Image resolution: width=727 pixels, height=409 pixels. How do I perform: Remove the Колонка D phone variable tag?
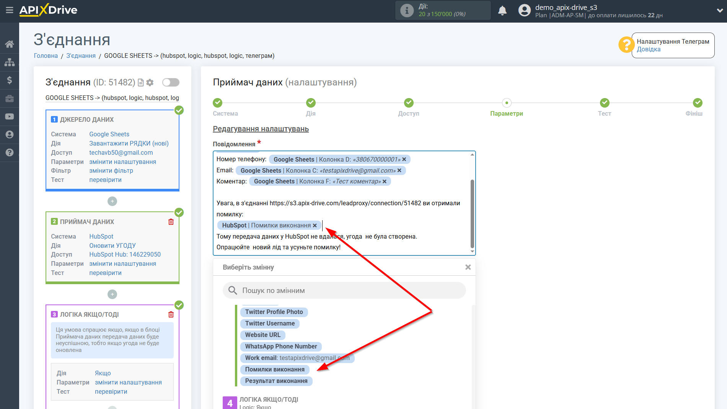pyautogui.click(x=404, y=159)
